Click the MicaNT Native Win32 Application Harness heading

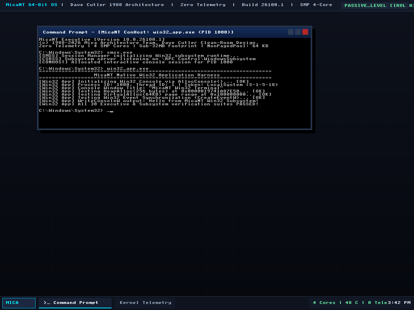(157, 75)
